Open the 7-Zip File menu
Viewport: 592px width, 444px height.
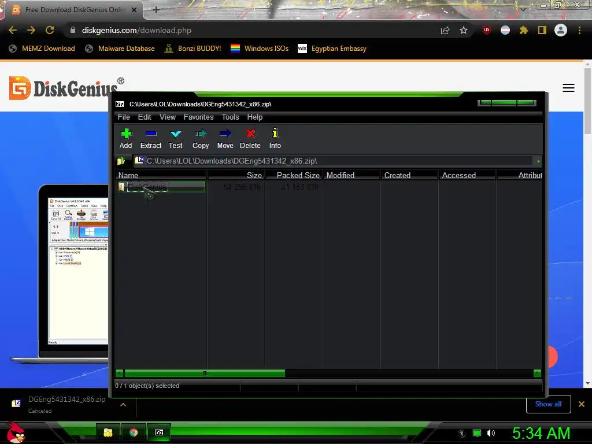124,117
